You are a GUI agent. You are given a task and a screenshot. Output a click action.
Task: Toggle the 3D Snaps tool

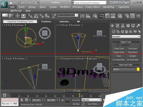30,16
